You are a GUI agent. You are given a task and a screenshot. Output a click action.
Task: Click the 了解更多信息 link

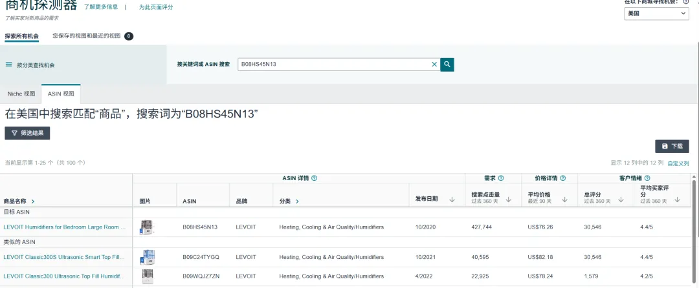click(x=101, y=7)
